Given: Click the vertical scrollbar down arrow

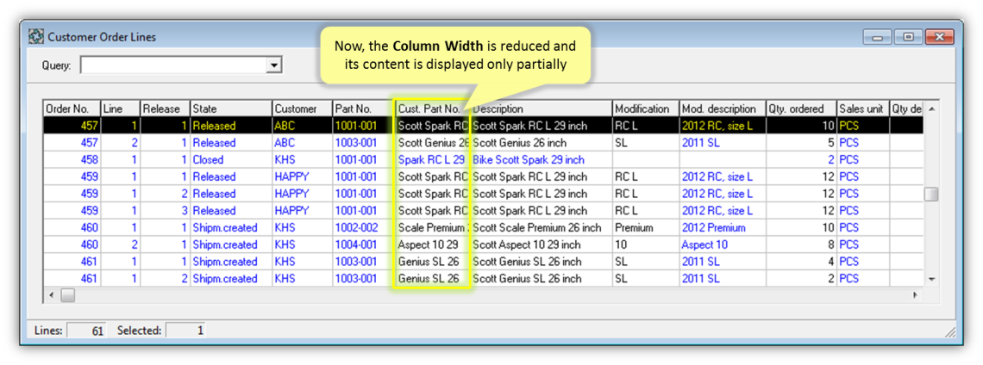Looking at the screenshot, I should pos(931,279).
